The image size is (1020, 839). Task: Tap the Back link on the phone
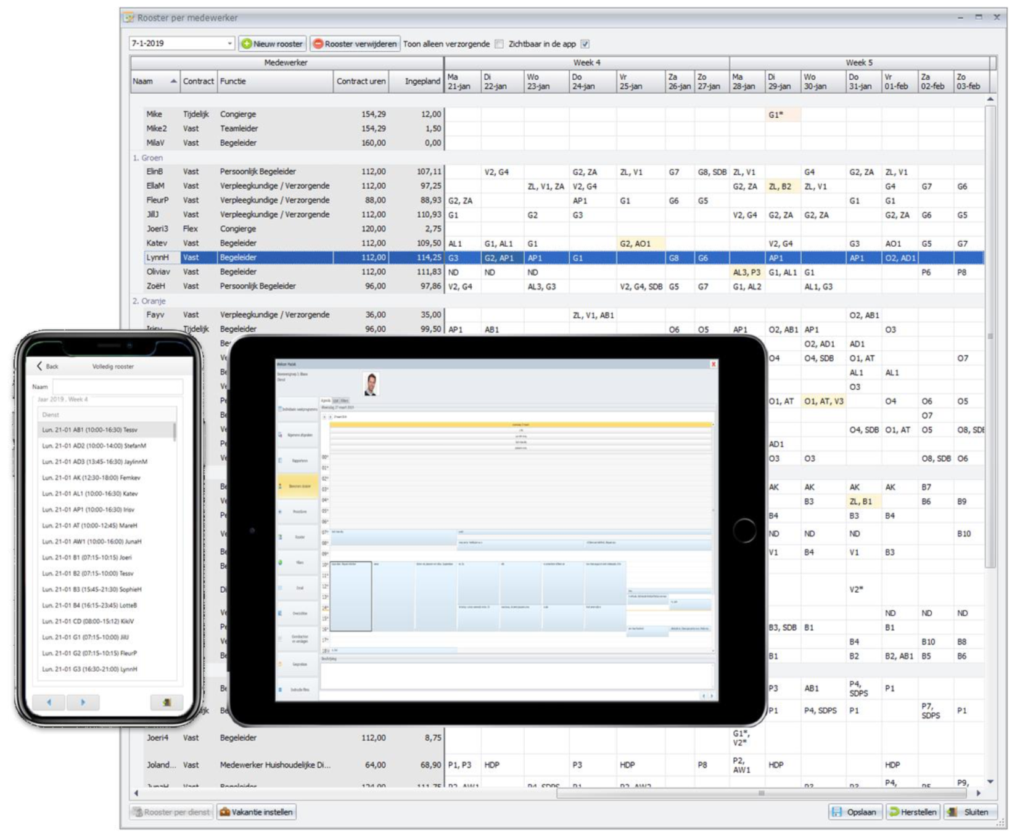coord(47,366)
